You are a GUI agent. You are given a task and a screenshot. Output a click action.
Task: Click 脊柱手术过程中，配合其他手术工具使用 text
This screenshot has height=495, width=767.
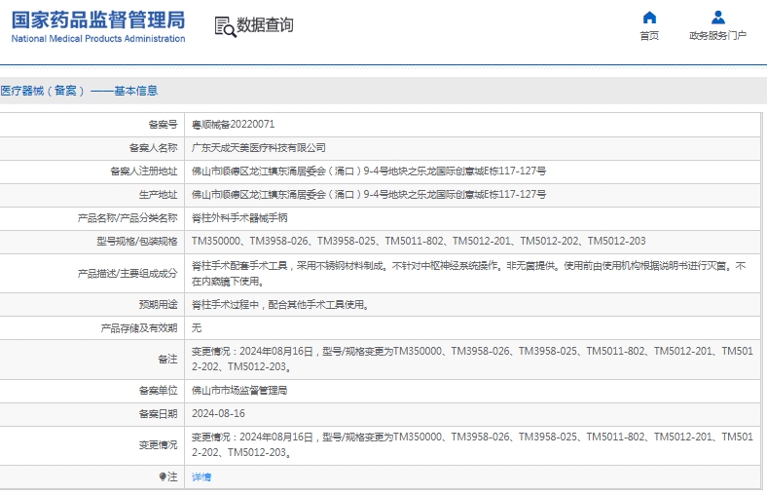pos(280,305)
